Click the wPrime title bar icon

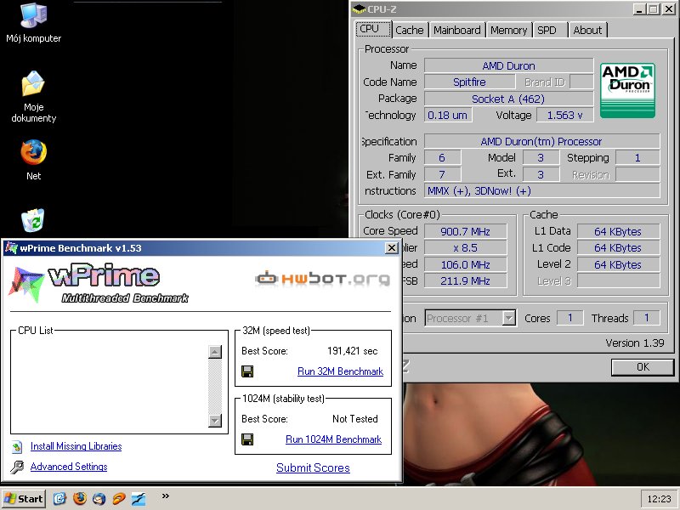tap(11, 248)
